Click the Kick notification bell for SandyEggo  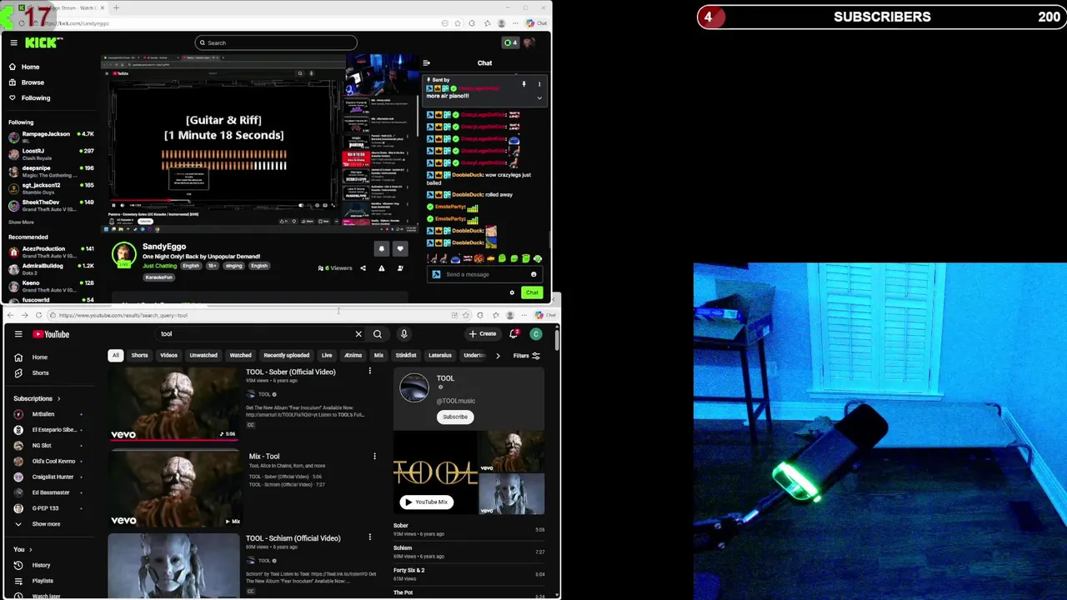[x=381, y=248]
